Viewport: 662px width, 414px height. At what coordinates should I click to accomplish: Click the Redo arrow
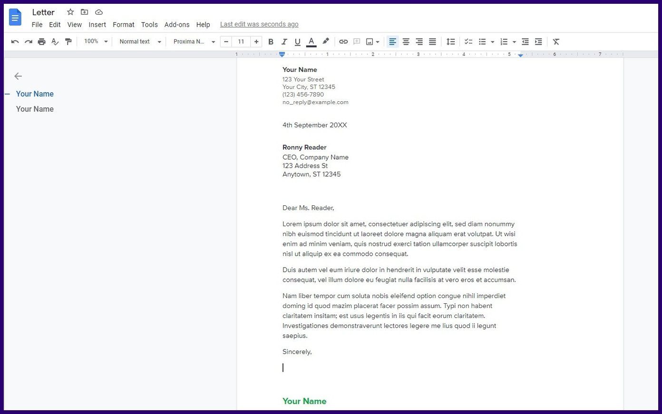[x=29, y=42]
